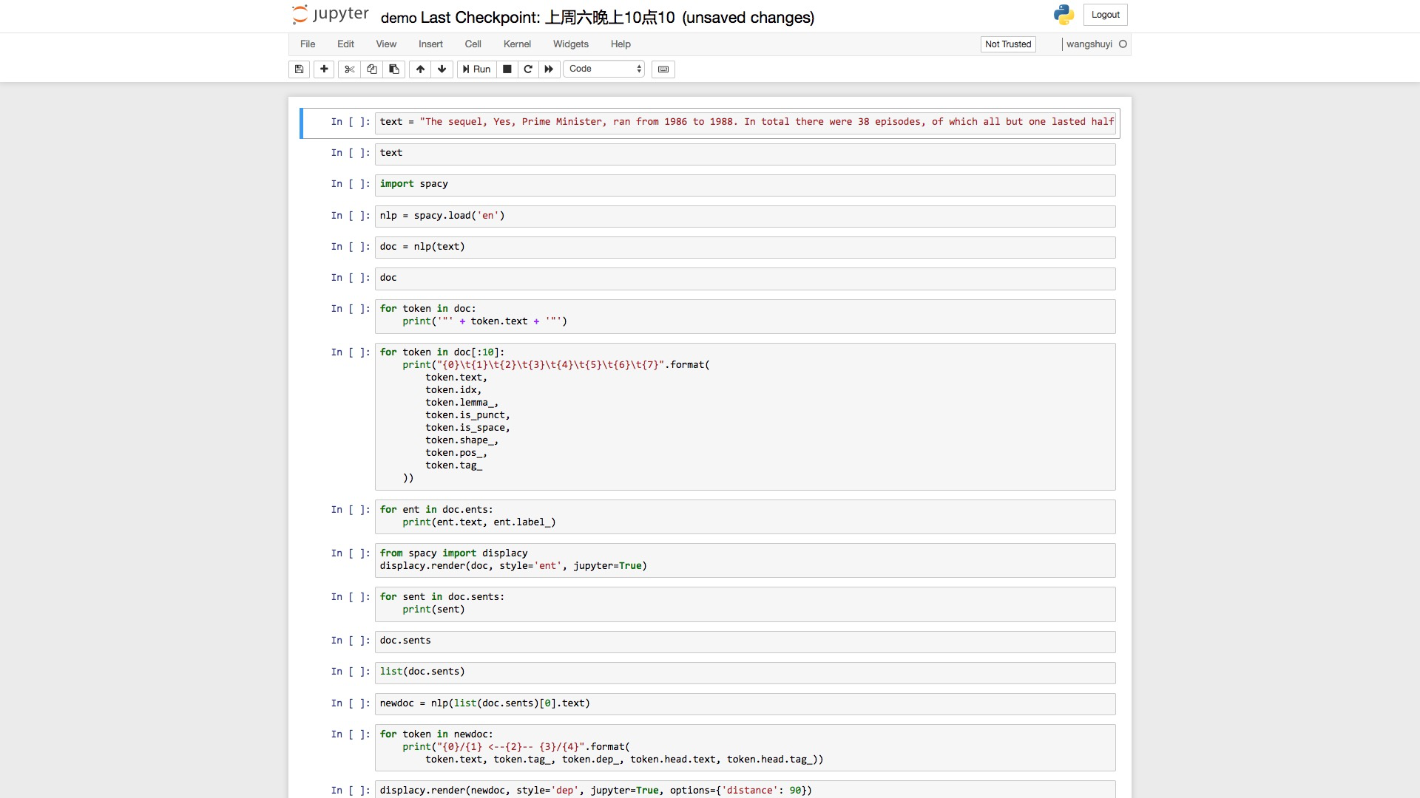Open the cell type Code dropdown
This screenshot has width=1420, height=798.
(x=604, y=69)
